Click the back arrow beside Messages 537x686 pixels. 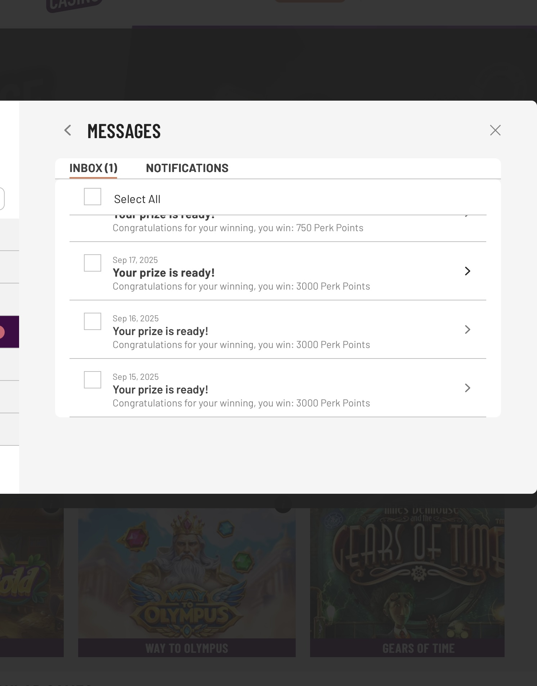pyautogui.click(x=68, y=131)
